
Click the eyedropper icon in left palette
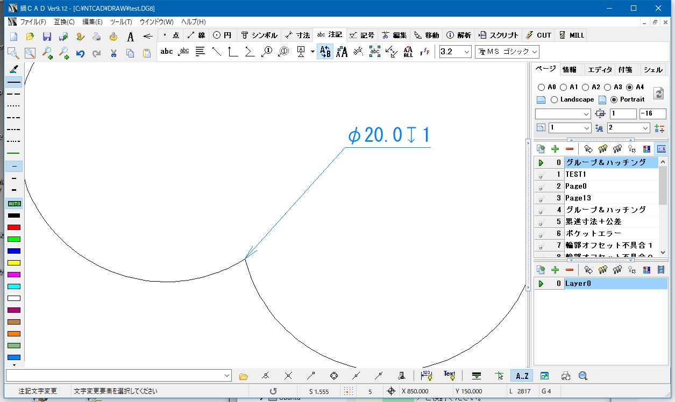14,69
